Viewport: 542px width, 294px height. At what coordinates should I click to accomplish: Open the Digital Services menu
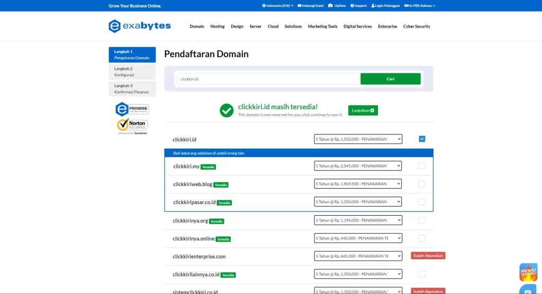(x=358, y=26)
